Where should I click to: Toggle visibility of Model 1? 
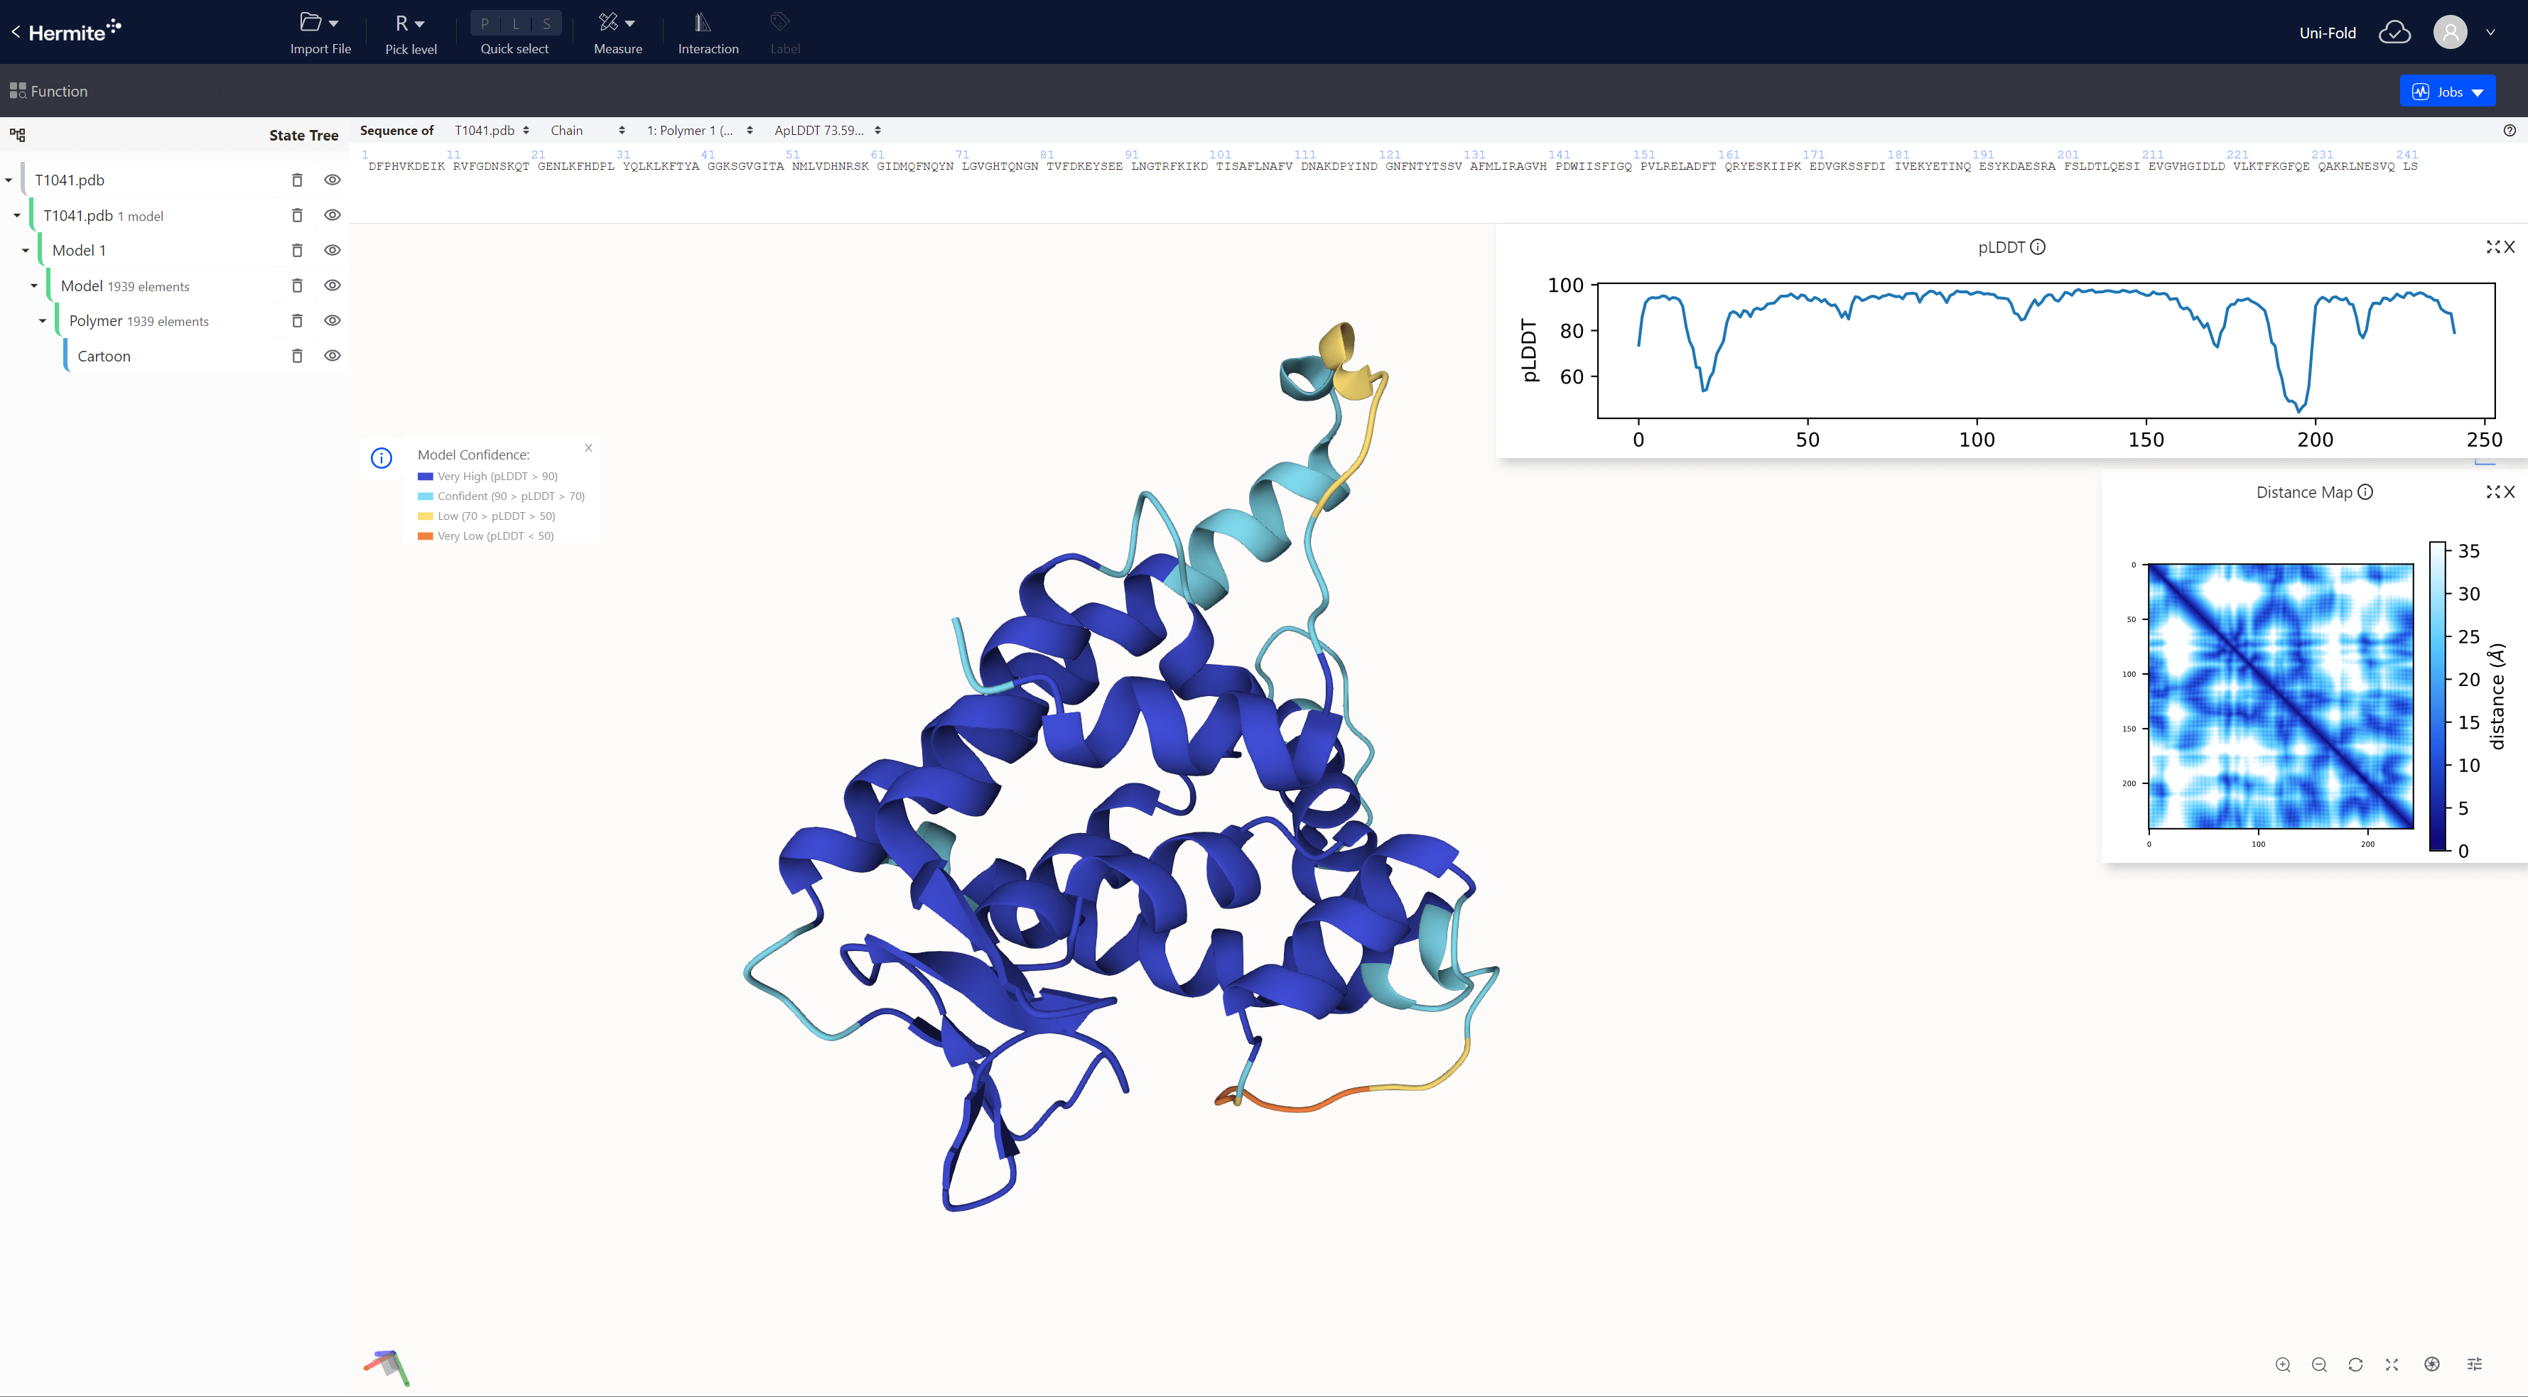tap(333, 250)
